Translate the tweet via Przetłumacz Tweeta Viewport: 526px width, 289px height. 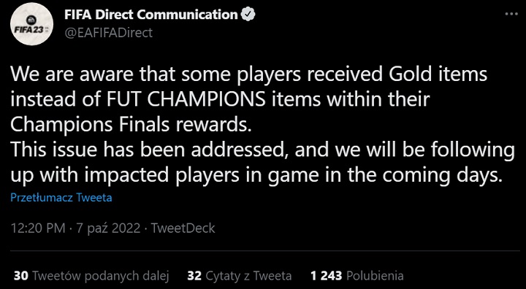[61, 198]
